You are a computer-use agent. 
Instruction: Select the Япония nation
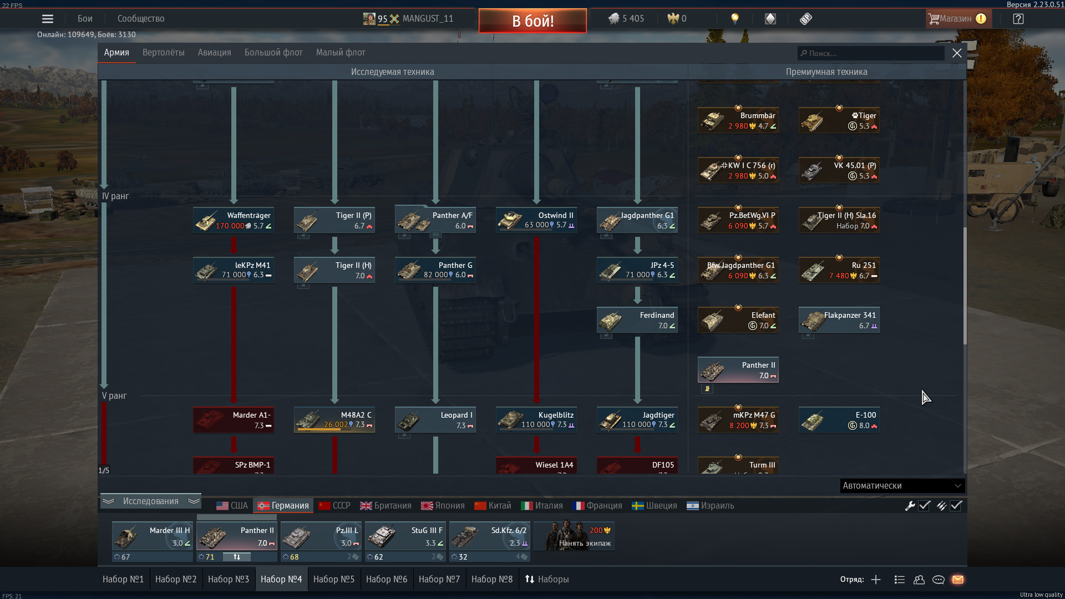(x=443, y=506)
